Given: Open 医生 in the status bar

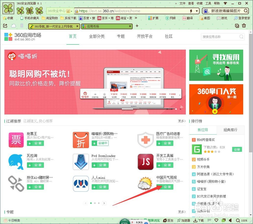Looking at the screenshot, I should tap(168, 220).
